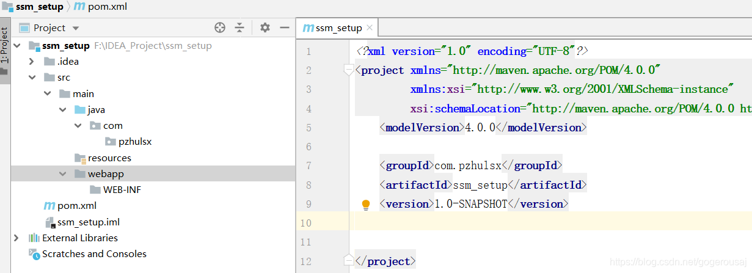Viewport: 752px width, 273px height.
Task: Click the groupId value com.pzhulsx
Action: tap(468, 166)
